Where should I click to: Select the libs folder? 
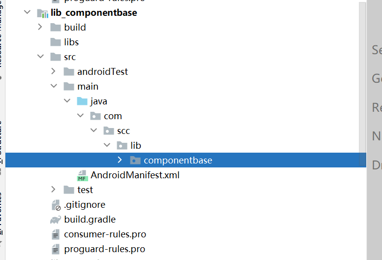point(71,42)
